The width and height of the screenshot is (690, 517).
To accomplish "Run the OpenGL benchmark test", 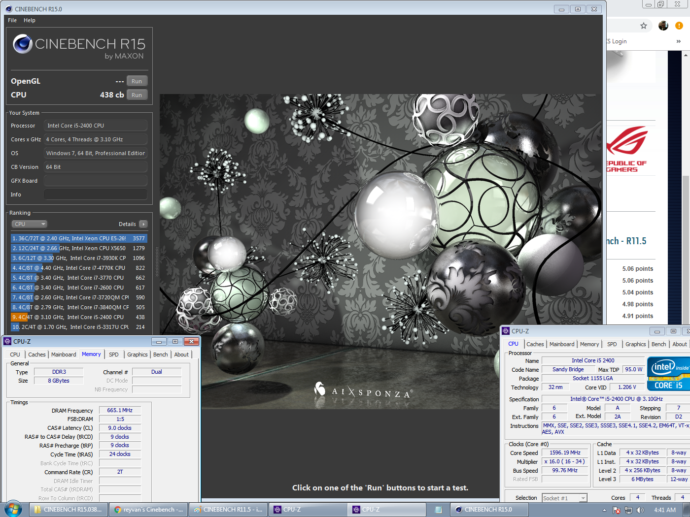I will coord(137,81).
